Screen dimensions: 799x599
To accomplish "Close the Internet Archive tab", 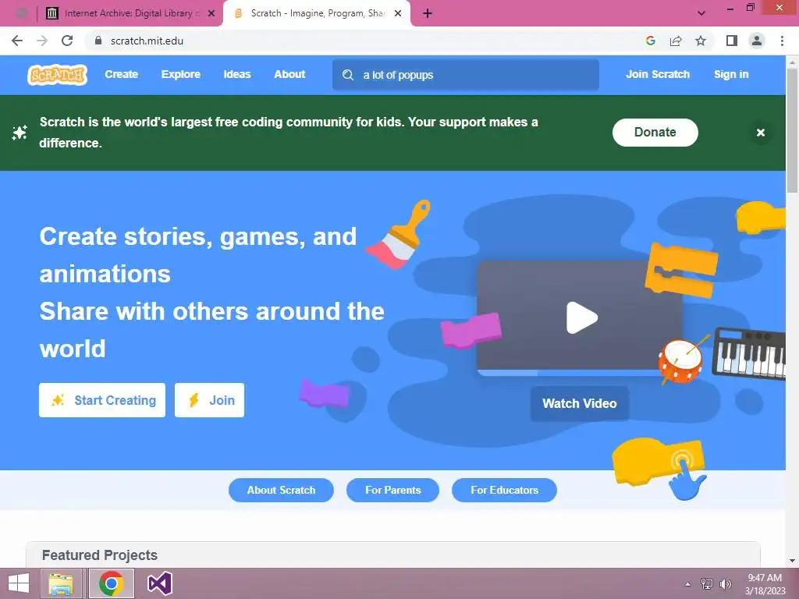I will (211, 13).
